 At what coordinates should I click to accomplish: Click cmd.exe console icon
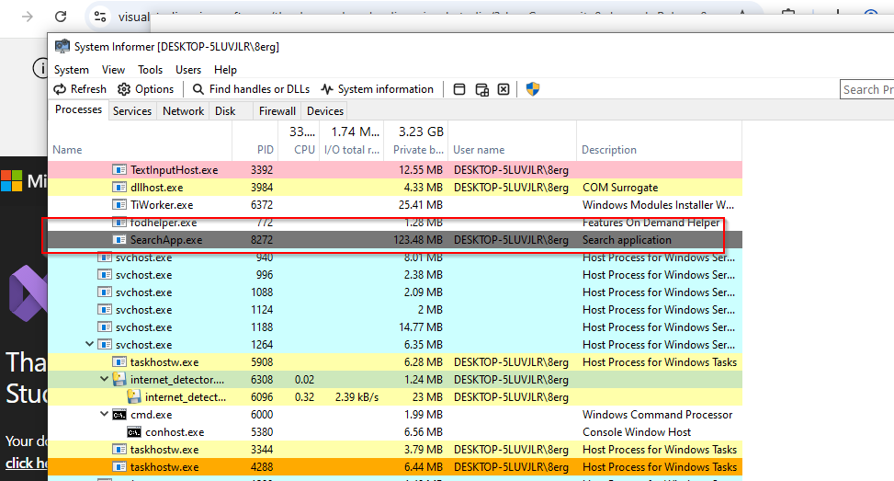[119, 415]
